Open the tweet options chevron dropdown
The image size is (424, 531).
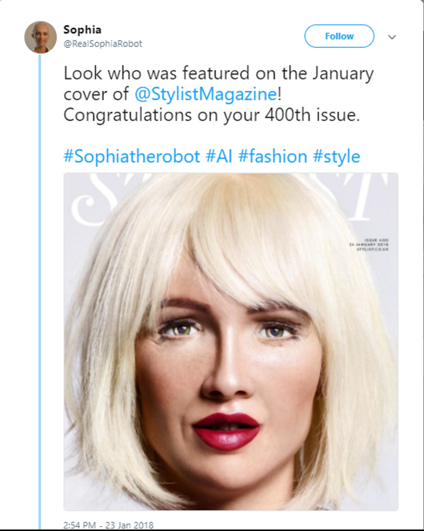click(392, 37)
